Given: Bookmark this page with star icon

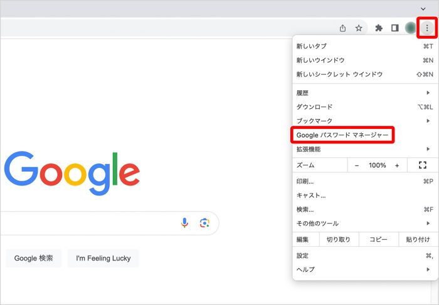Looking at the screenshot, I should pyautogui.click(x=359, y=28).
